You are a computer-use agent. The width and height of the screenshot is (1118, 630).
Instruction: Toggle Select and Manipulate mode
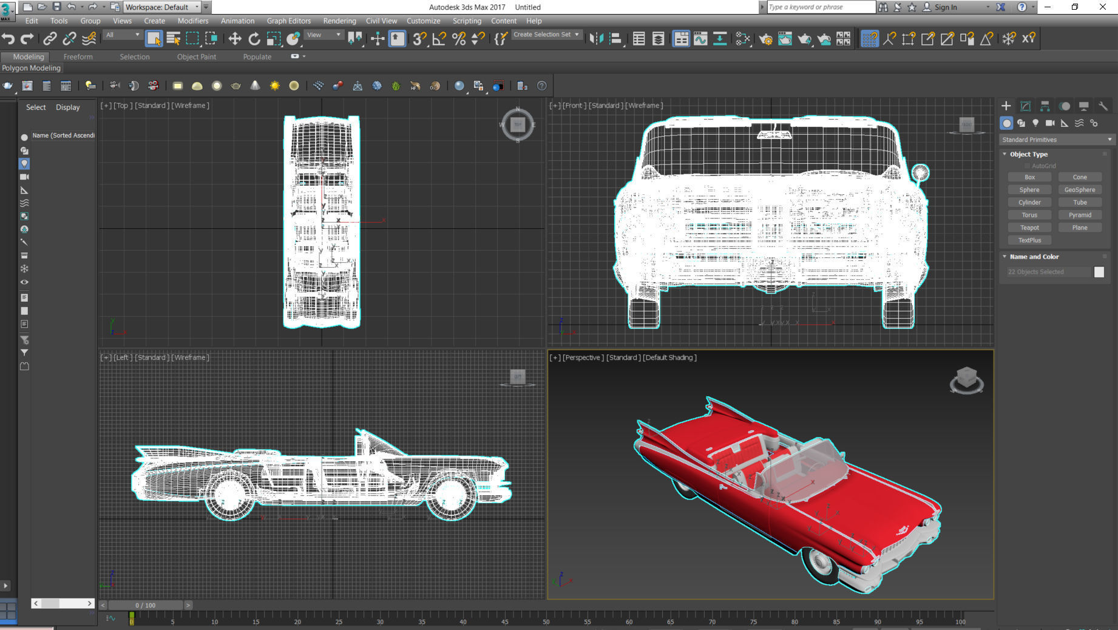[x=378, y=39]
